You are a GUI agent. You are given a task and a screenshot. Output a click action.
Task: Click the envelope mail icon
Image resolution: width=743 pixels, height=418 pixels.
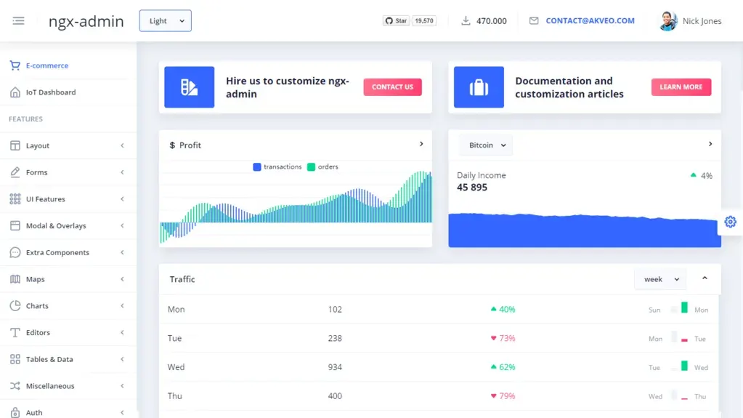click(x=534, y=21)
